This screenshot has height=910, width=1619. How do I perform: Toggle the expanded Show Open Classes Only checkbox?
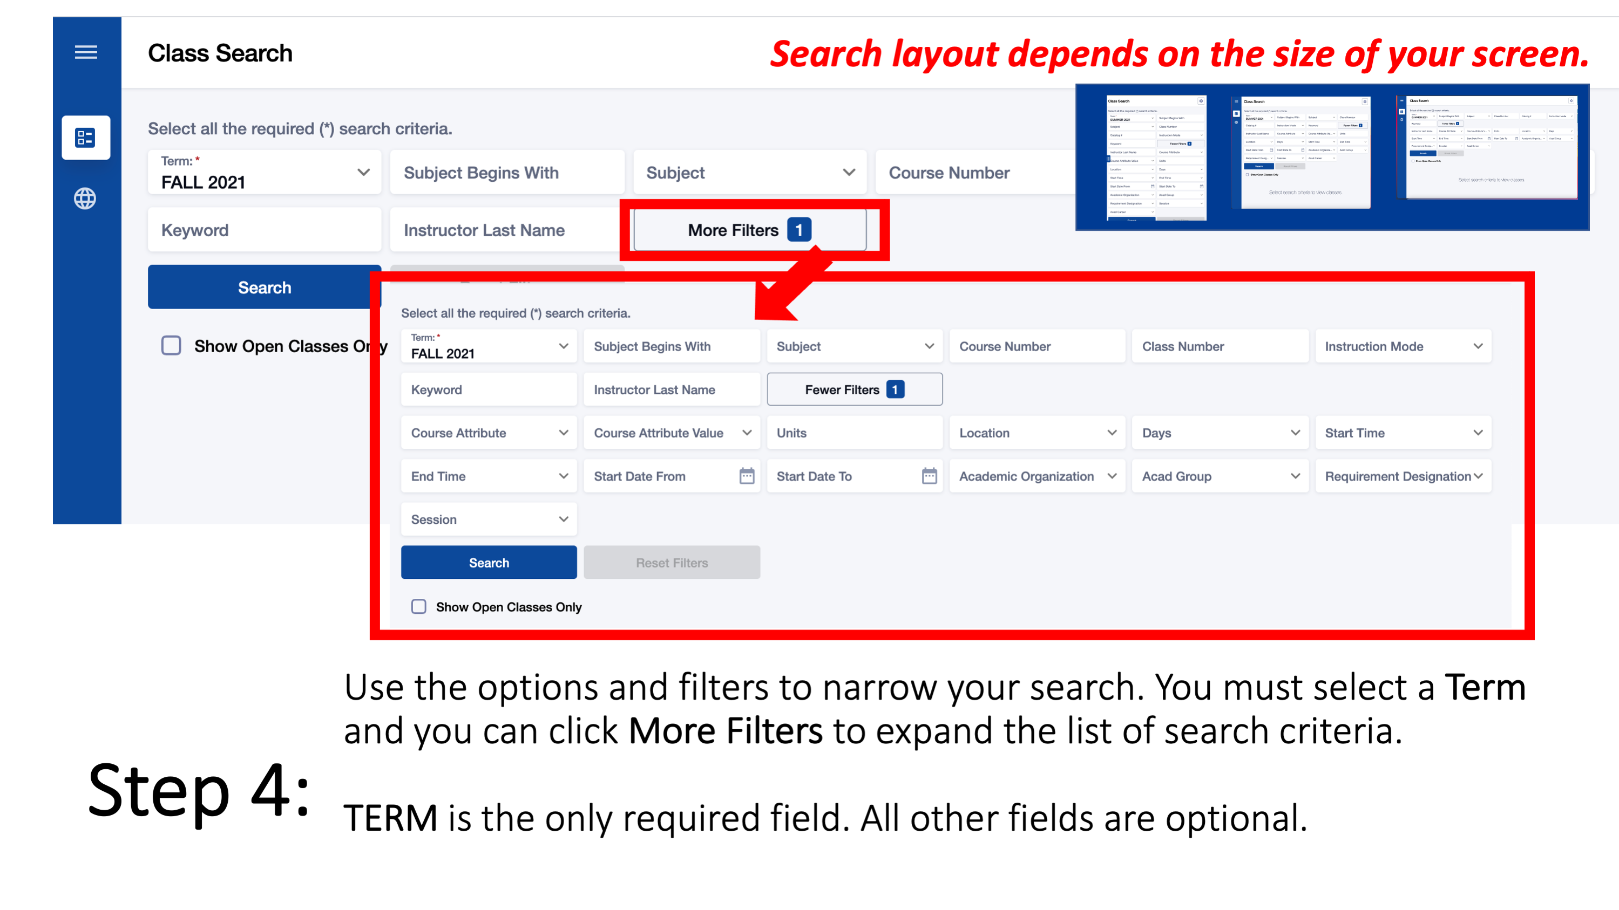[421, 607]
